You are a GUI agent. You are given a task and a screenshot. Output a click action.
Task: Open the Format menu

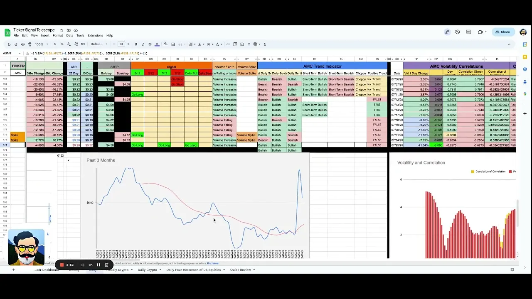58,35
